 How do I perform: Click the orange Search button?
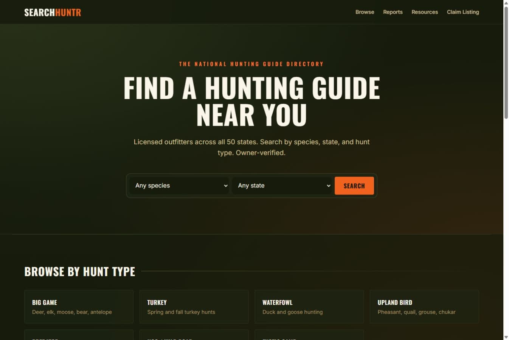(354, 185)
